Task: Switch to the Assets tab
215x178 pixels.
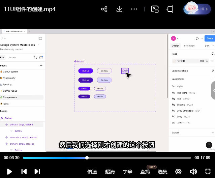Action: [x=12, y=58]
